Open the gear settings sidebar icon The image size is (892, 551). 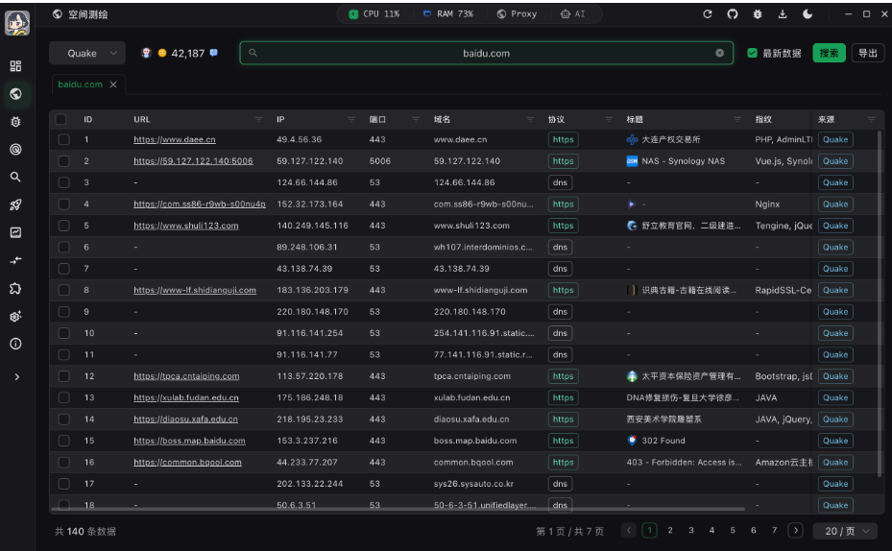pyautogui.click(x=16, y=316)
